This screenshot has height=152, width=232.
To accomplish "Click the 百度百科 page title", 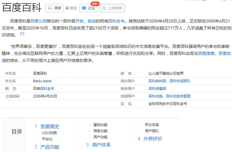I will point(22,8).
